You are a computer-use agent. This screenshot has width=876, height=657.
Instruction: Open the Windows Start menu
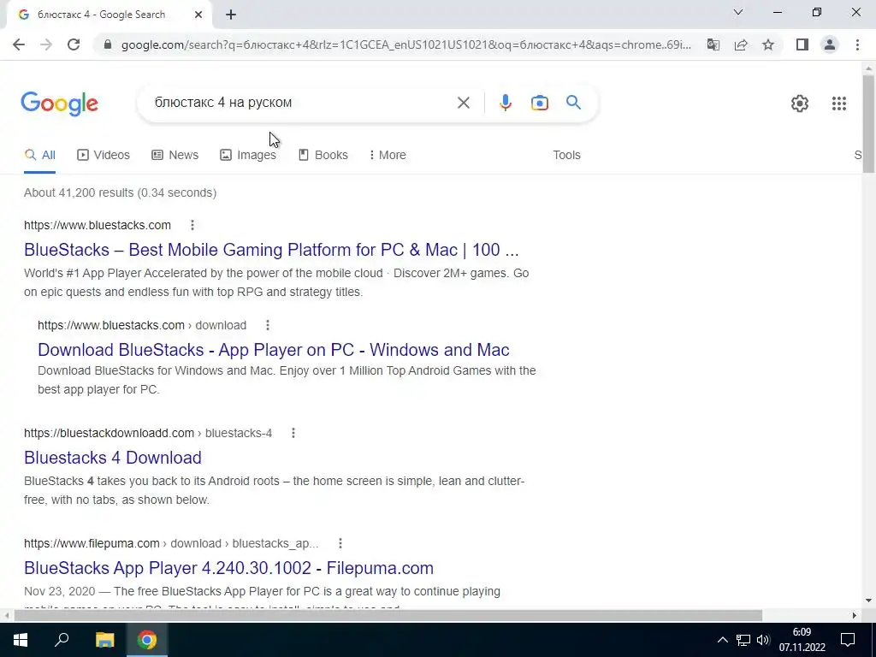coord(21,640)
